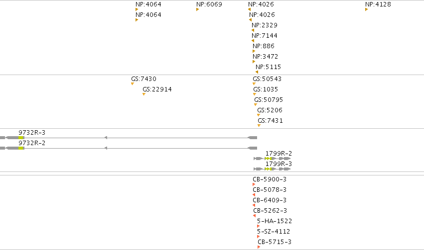This screenshot has width=424, height=250.
Task: Select the 5-HA-1522 red arrow marker
Action: (258, 226)
